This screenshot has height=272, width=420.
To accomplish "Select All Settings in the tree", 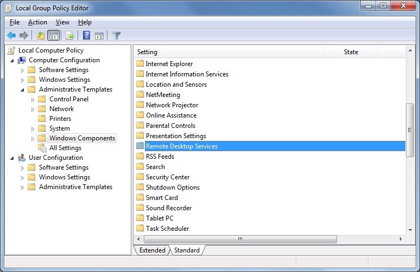I will [65, 148].
